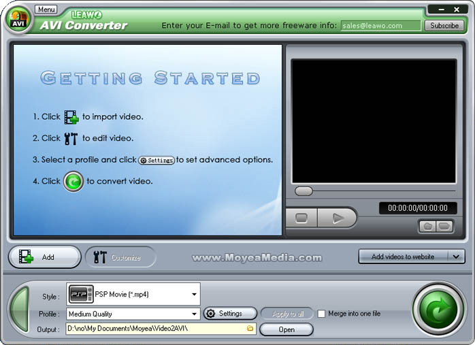Take a snapshot of the preview
Viewport: 475px width, 345px height.
click(427, 227)
